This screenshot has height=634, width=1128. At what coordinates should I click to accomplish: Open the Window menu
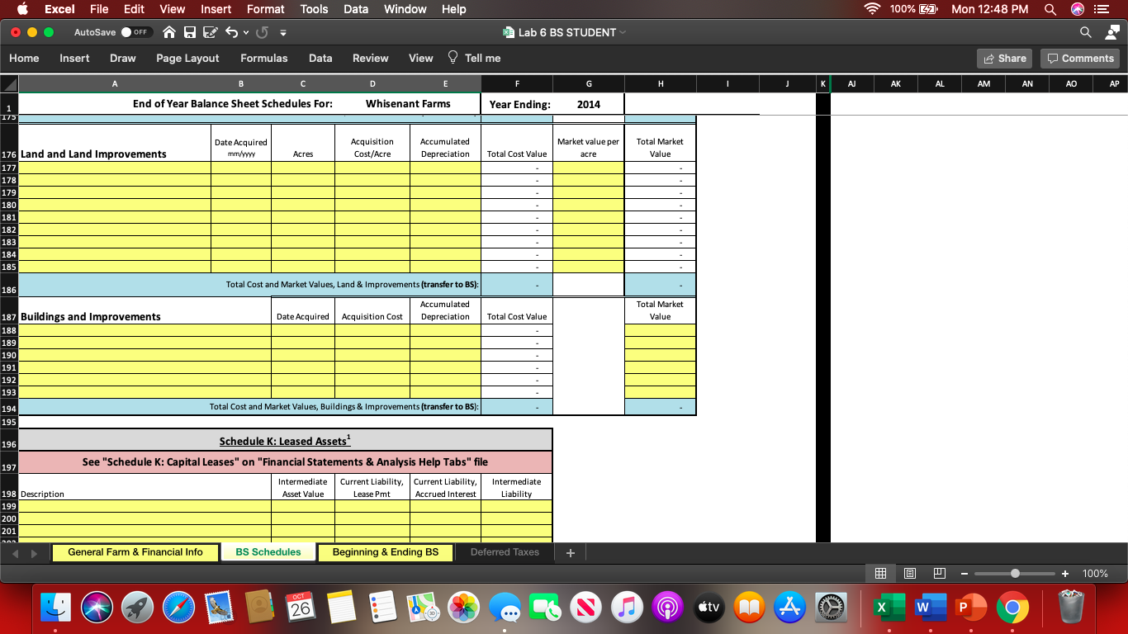[405, 9]
